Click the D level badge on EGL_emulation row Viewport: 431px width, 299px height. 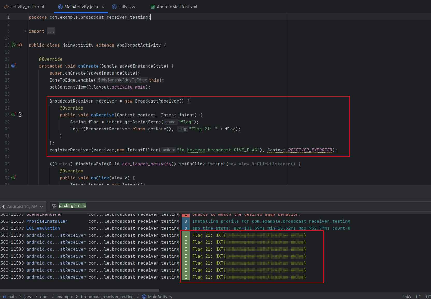(x=186, y=228)
